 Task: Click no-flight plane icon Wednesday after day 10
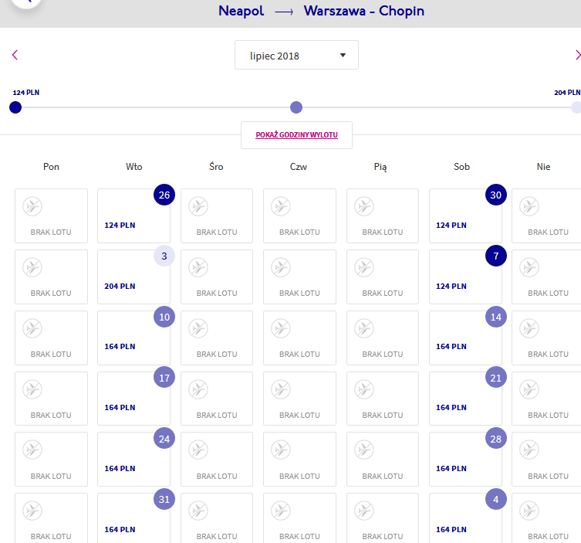(198, 328)
